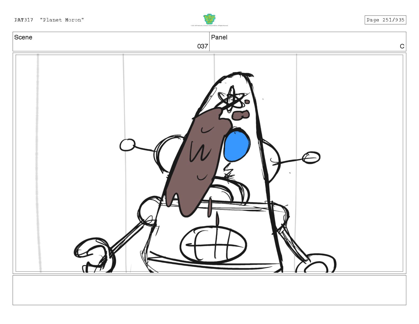Click the 'Panel' label
Screen dimensions: 419x324
(219, 37)
